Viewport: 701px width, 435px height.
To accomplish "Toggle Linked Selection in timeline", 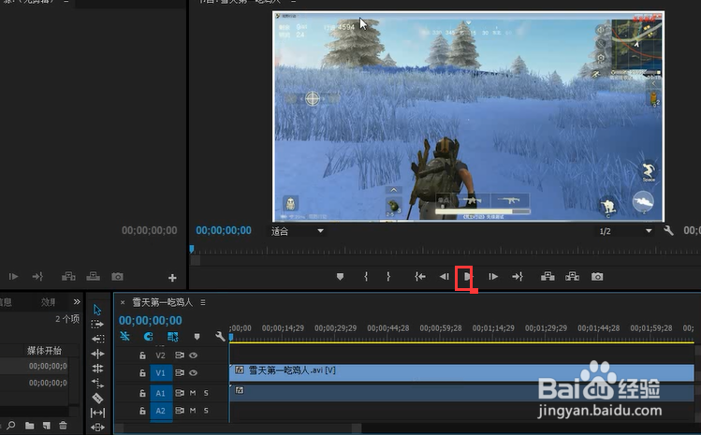I will click(172, 336).
